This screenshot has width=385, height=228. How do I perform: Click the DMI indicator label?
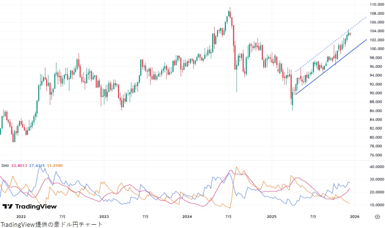click(x=5, y=166)
